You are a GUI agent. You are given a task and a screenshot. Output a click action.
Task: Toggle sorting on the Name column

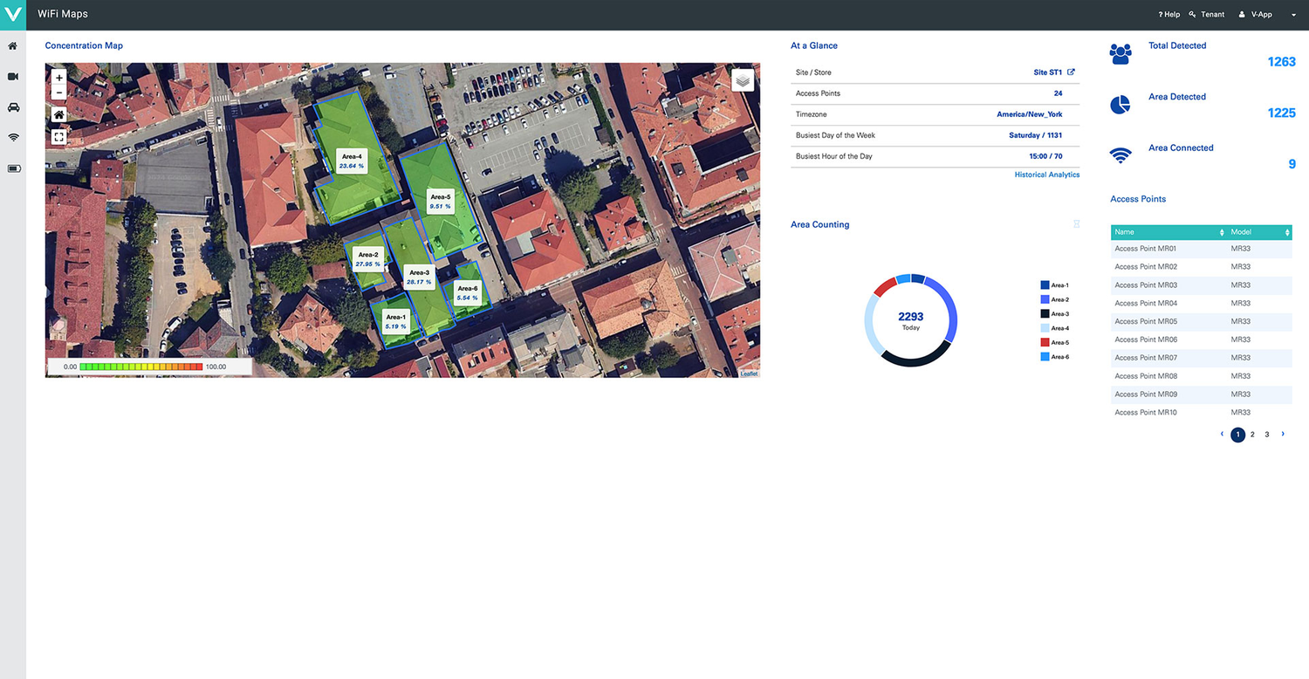tap(1219, 231)
